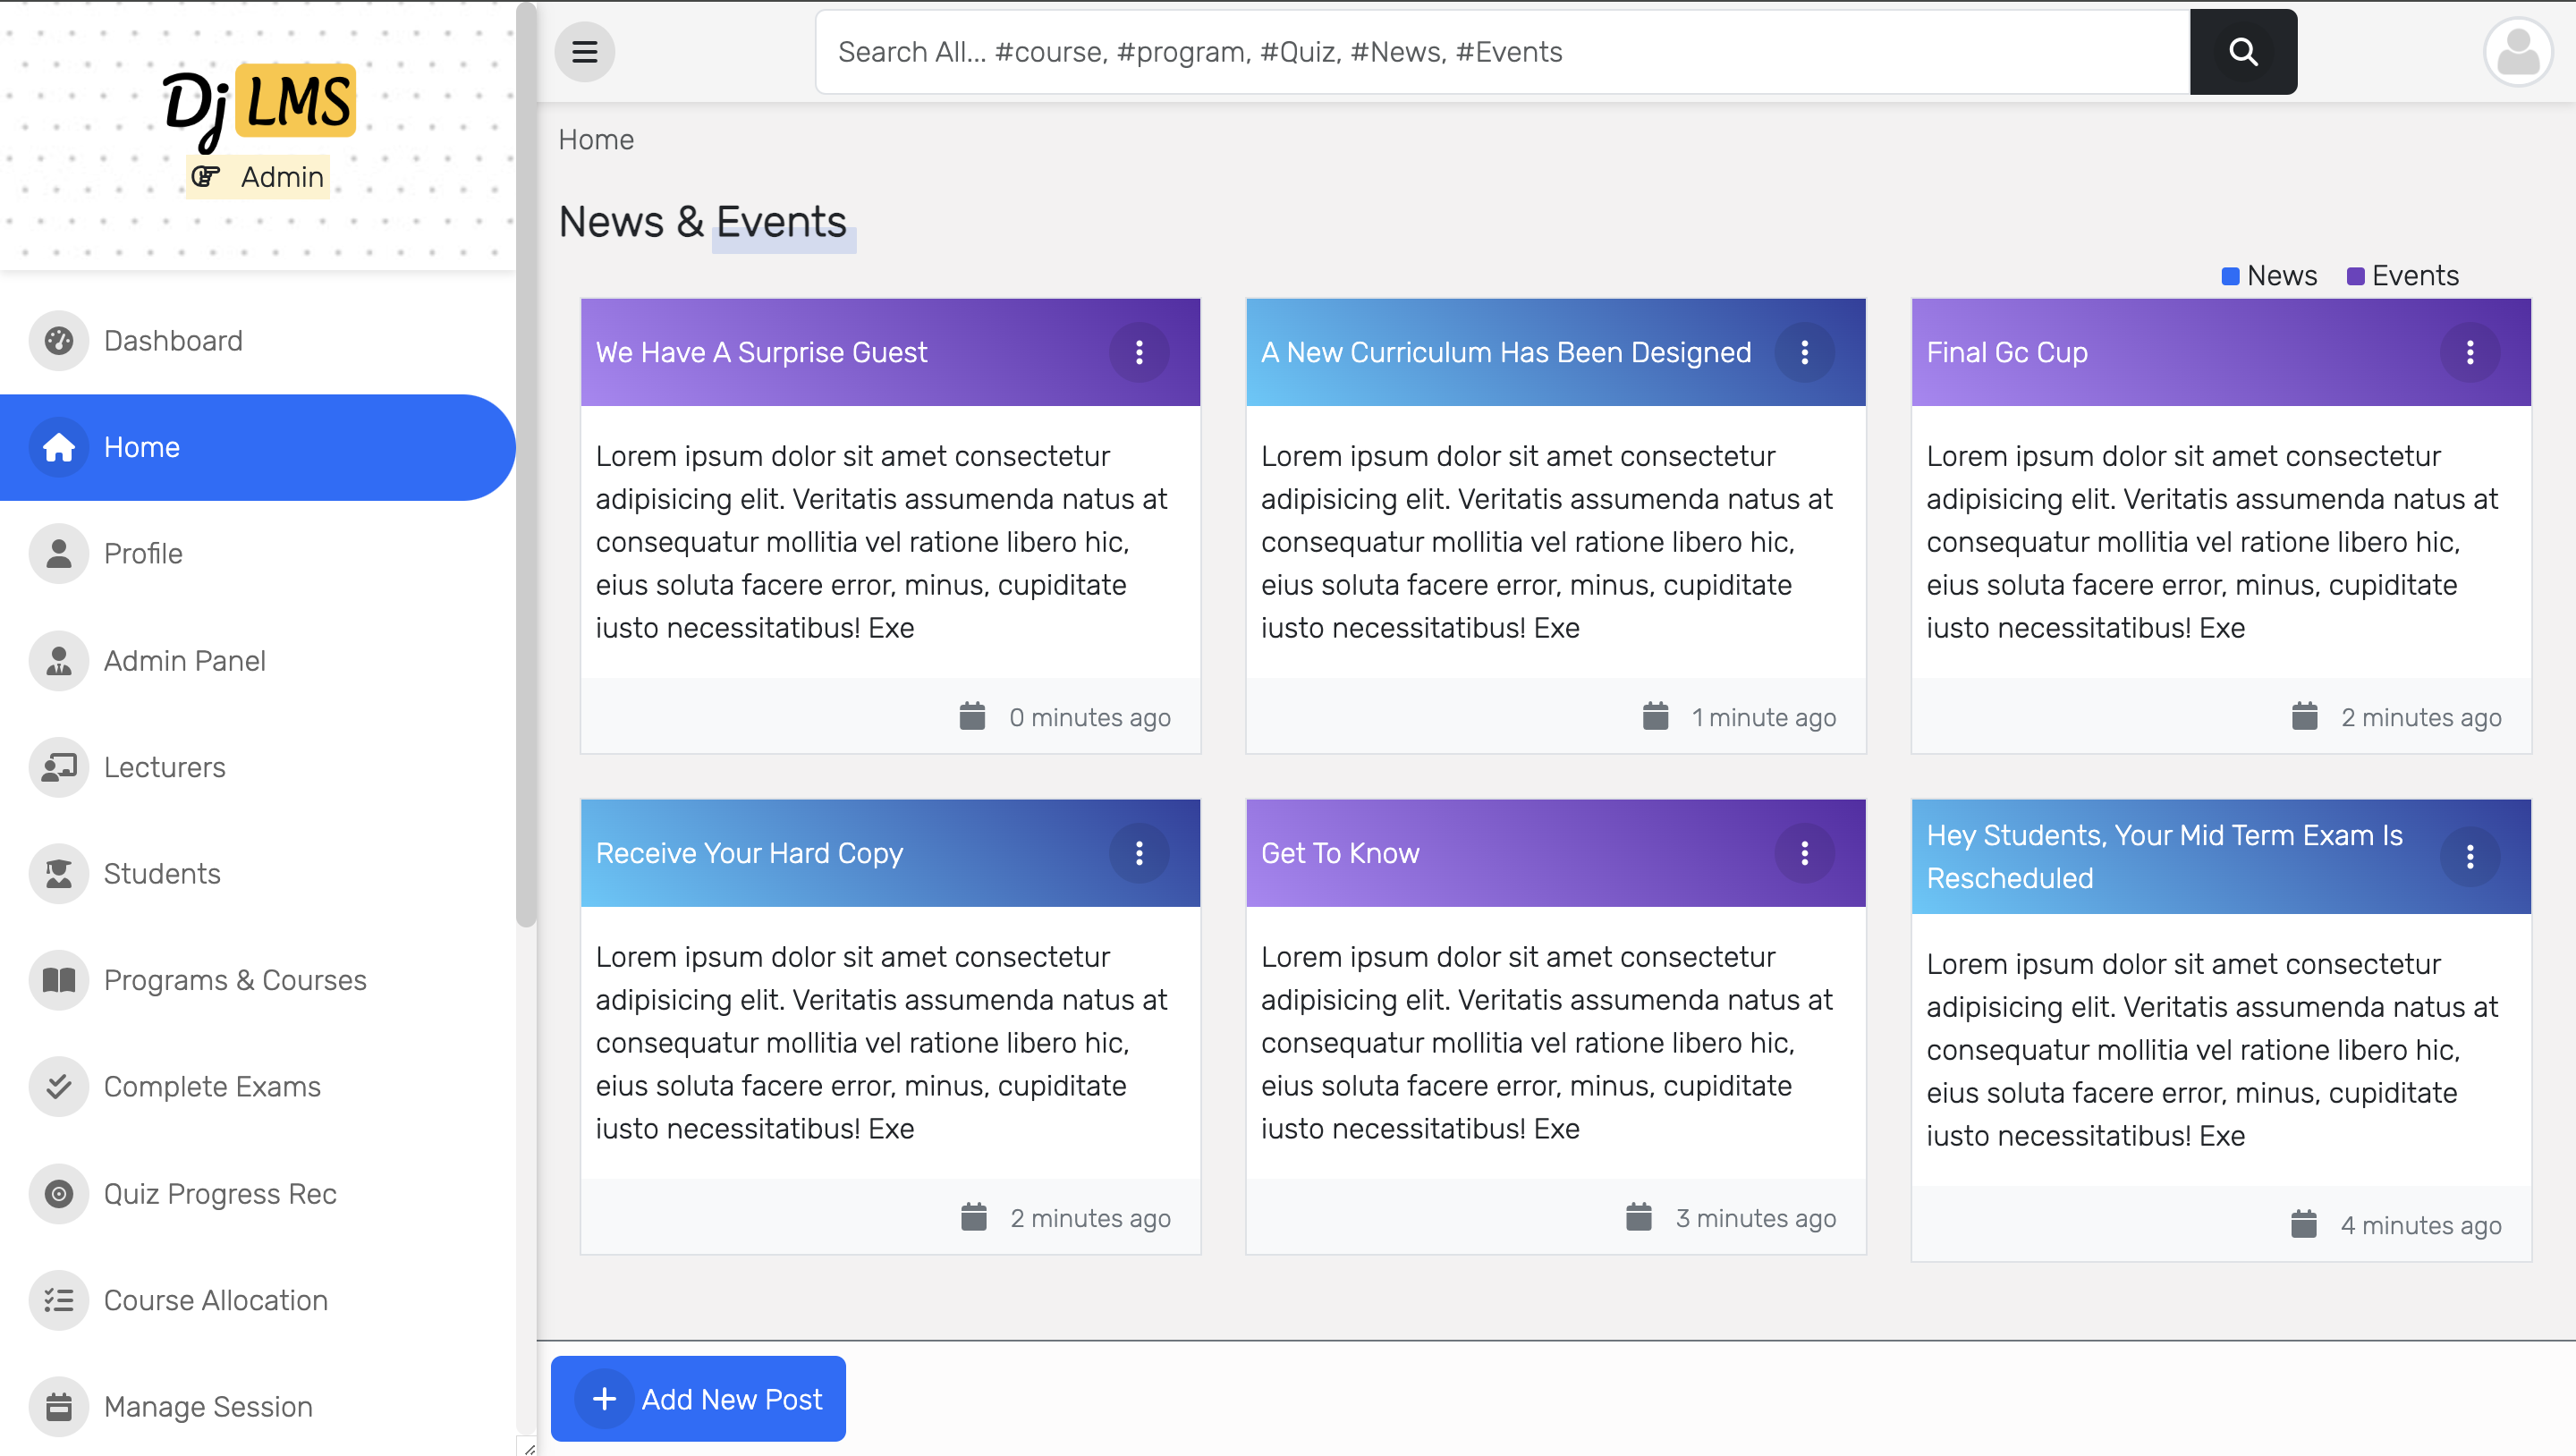
Task: Open Quiz Progress Rec page
Action: tap(257, 1194)
